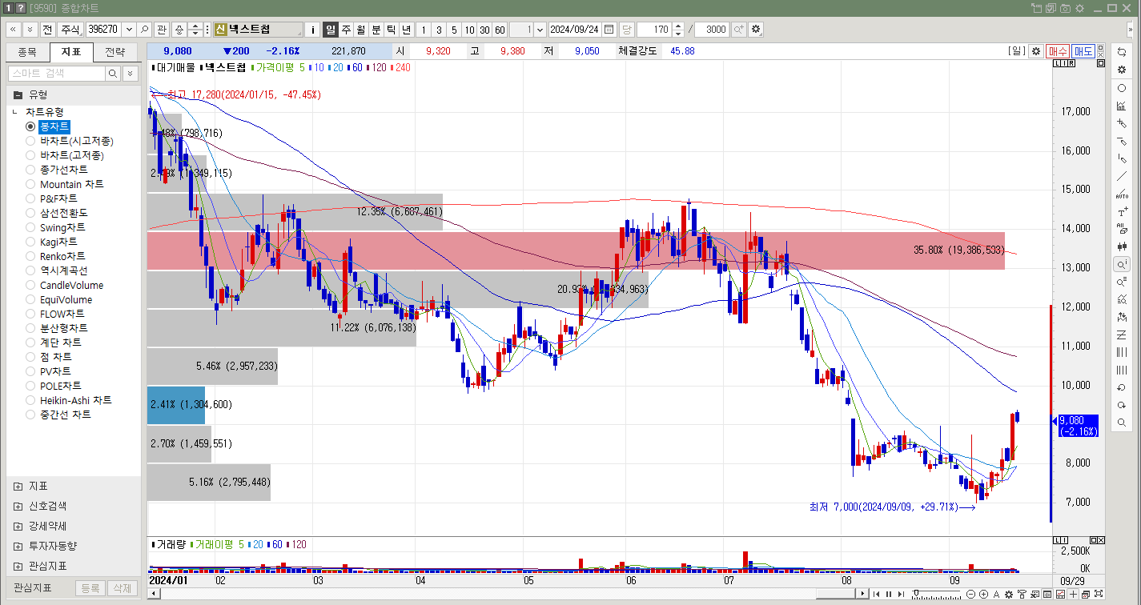Click the 60 interval preset button
This screenshot has width=1141, height=605.
coord(500,30)
